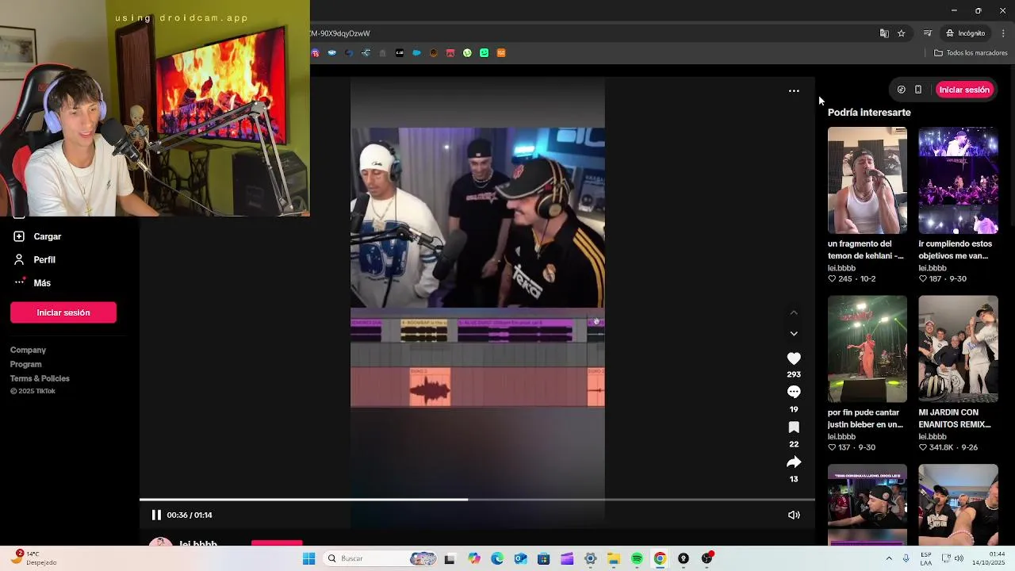This screenshot has height=571, width=1015.
Task: Click 'un fragmento del temon de kehlani' title
Action: click(x=866, y=250)
